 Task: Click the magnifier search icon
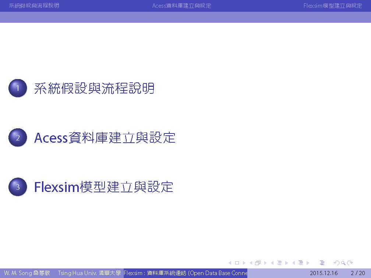343,263
